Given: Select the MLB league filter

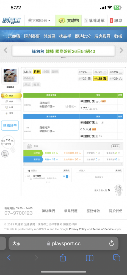Looking at the screenshot, I should click(27, 72).
